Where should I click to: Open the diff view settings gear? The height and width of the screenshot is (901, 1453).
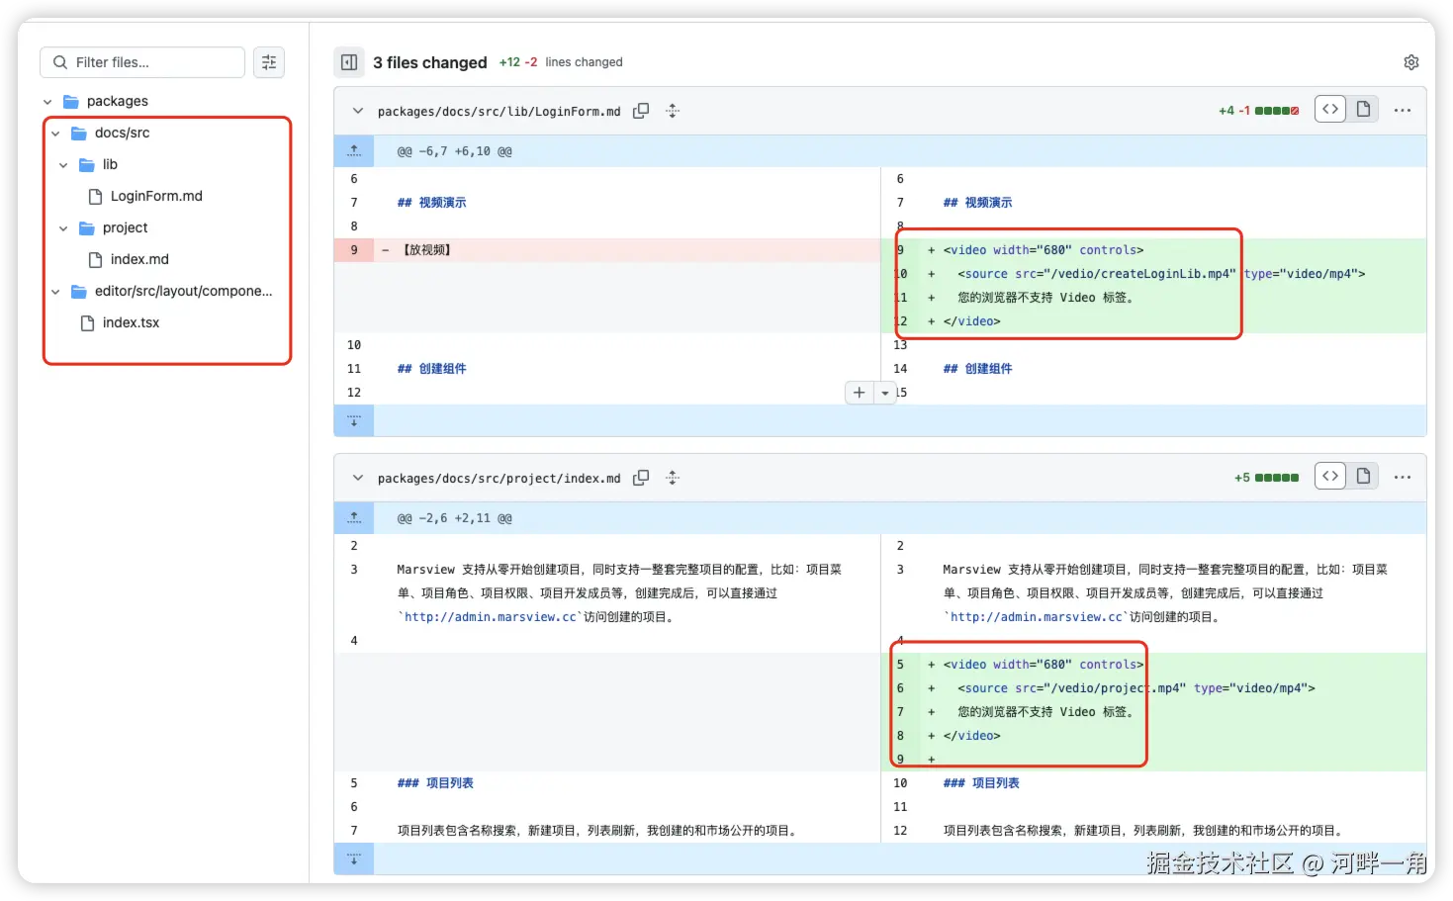1411,62
